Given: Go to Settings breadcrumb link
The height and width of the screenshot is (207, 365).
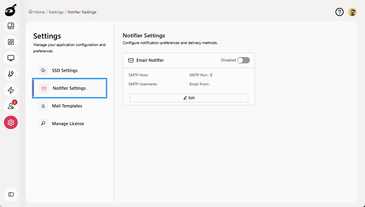Looking at the screenshot, I should (56, 12).
